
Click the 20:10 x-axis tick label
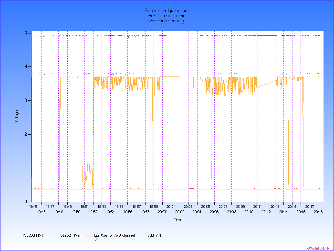coord(249,211)
